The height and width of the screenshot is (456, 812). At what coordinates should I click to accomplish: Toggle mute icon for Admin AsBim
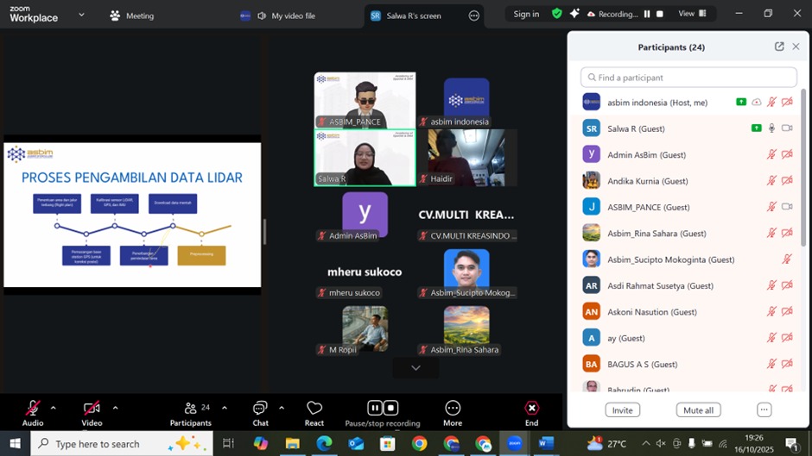[x=771, y=155]
